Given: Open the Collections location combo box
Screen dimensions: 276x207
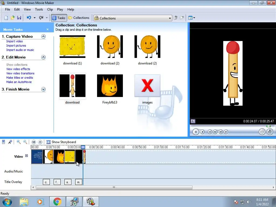Looking at the screenshot, I should tap(133, 18).
